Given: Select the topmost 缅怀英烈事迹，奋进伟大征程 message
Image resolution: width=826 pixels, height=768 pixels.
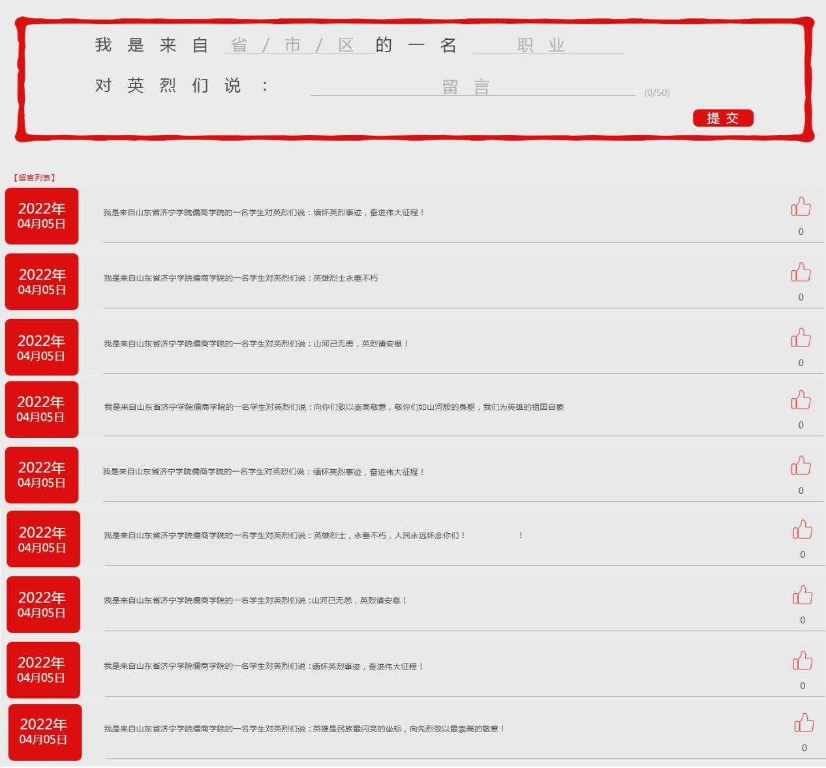Looking at the screenshot, I should click(369, 213).
